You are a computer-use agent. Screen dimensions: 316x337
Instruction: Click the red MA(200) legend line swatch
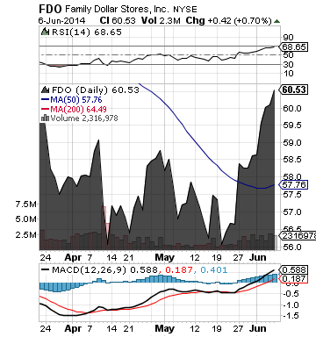(46, 109)
